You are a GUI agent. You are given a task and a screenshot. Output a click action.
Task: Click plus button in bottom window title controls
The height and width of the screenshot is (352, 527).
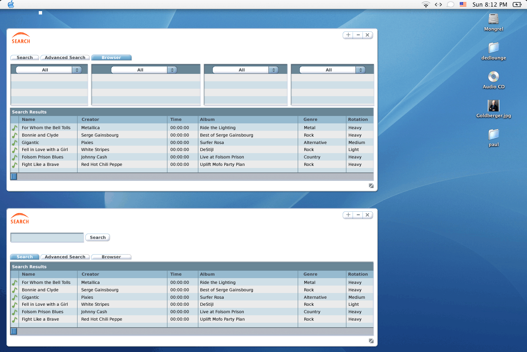pos(348,215)
